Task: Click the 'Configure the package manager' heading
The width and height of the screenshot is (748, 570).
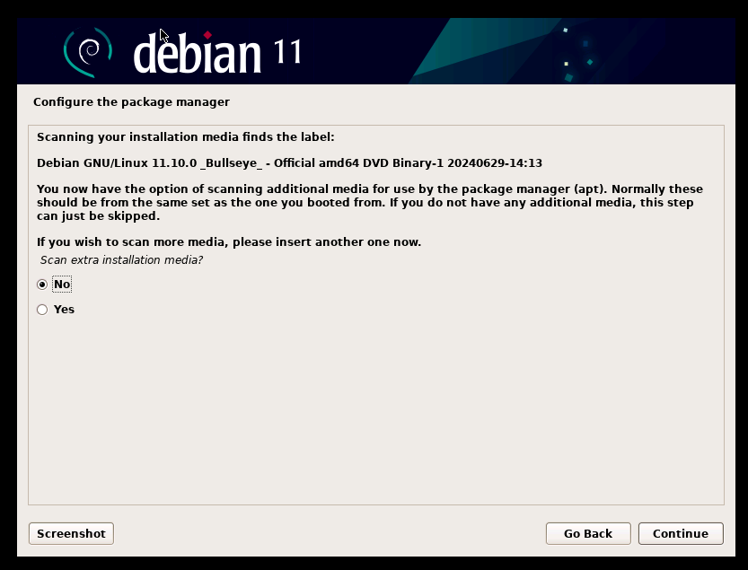Action: pos(131,102)
